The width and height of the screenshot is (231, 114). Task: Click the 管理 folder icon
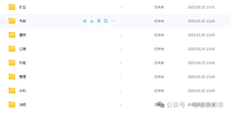pyautogui.click(x=12, y=77)
